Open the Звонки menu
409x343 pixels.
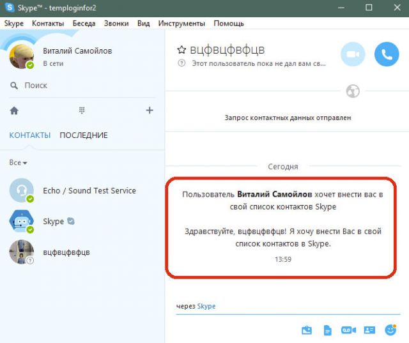116,24
